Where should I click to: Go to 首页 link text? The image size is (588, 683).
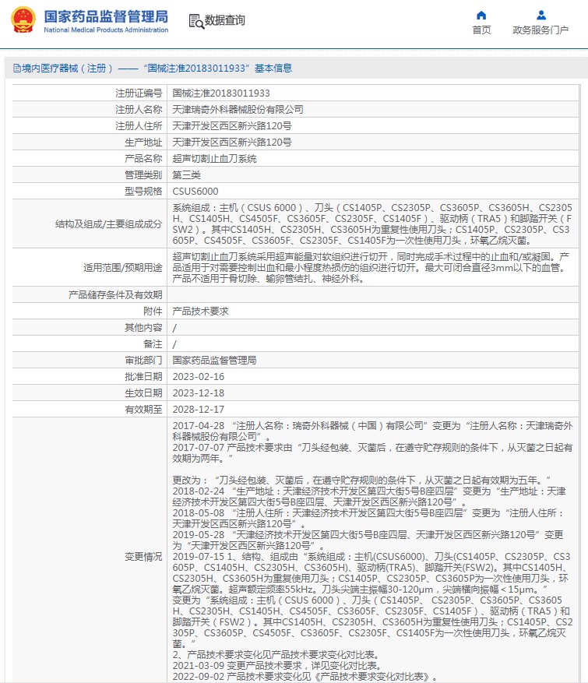[x=481, y=30]
